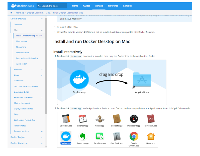
Task: Click the Dictionary.app icon
Action: [151, 119]
